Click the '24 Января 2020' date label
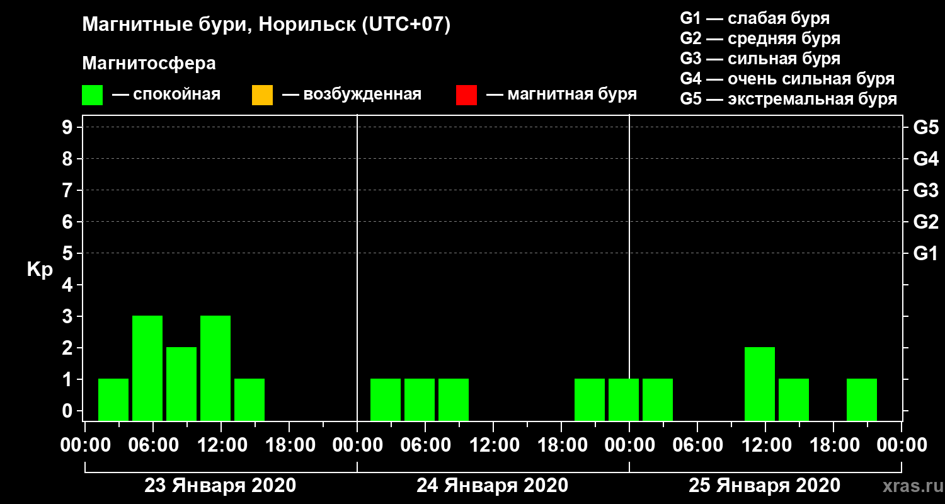 [492, 486]
